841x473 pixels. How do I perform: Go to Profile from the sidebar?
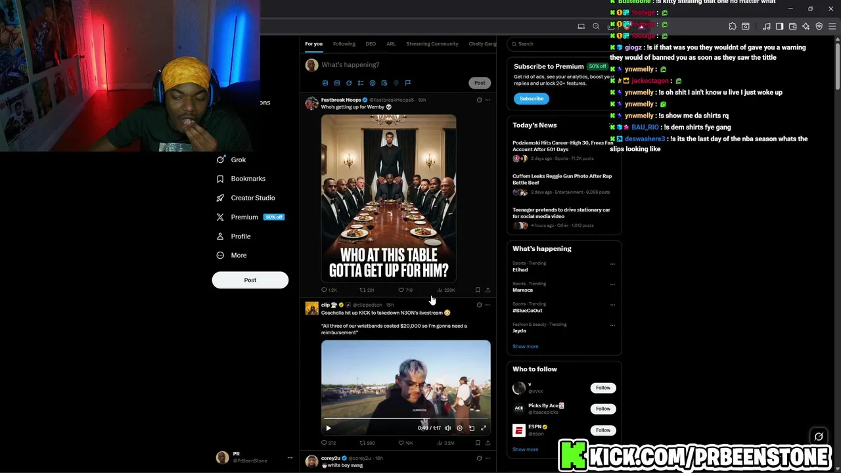(x=233, y=236)
